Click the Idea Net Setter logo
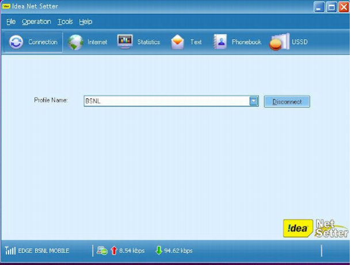This screenshot has height=265, width=351. pyautogui.click(x=316, y=228)
